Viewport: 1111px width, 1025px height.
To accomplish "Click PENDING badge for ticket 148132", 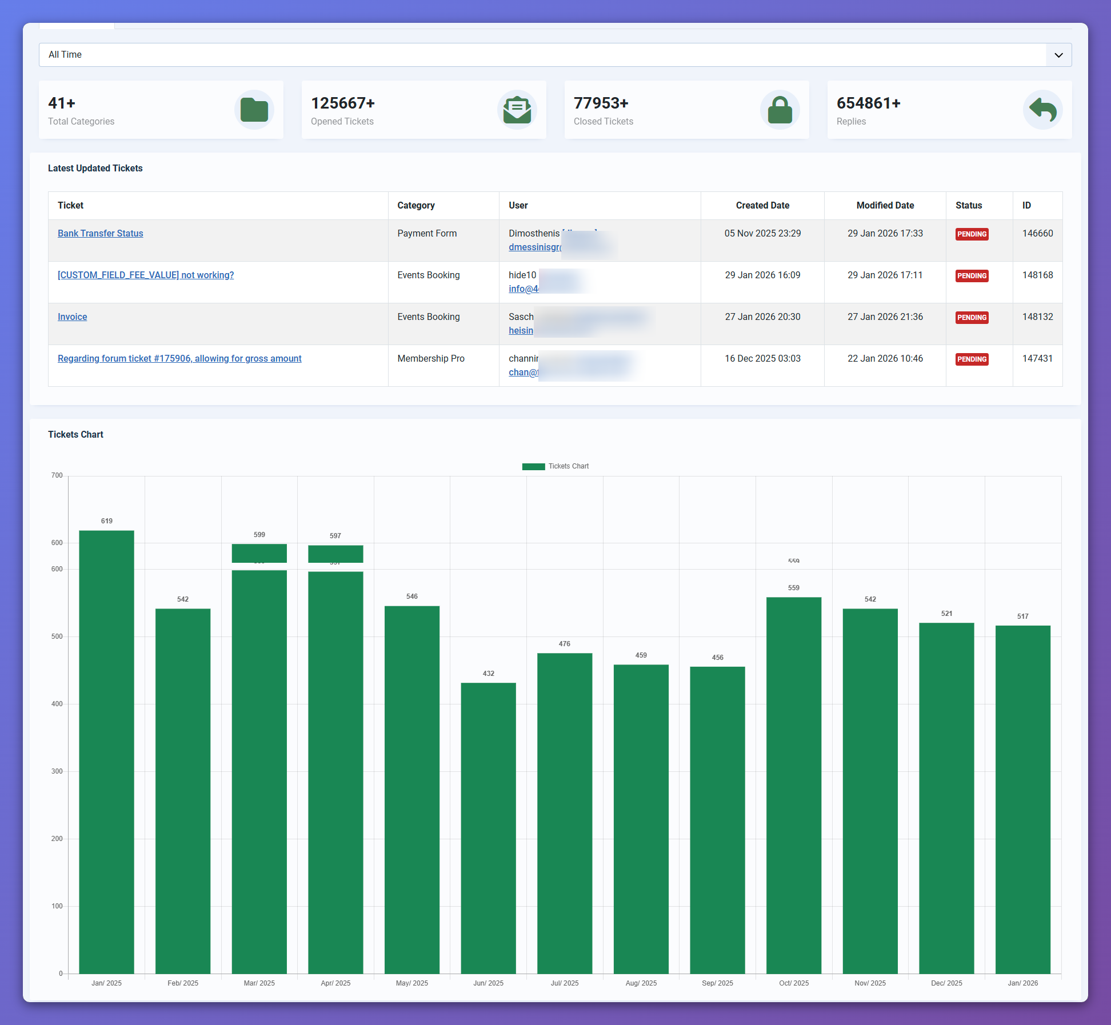I will [972, 318].
